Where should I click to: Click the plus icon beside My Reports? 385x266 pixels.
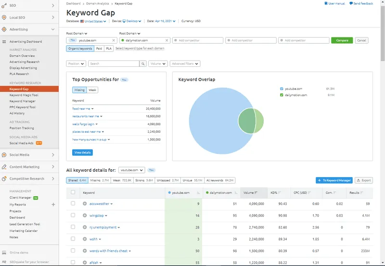pos(53,204)
